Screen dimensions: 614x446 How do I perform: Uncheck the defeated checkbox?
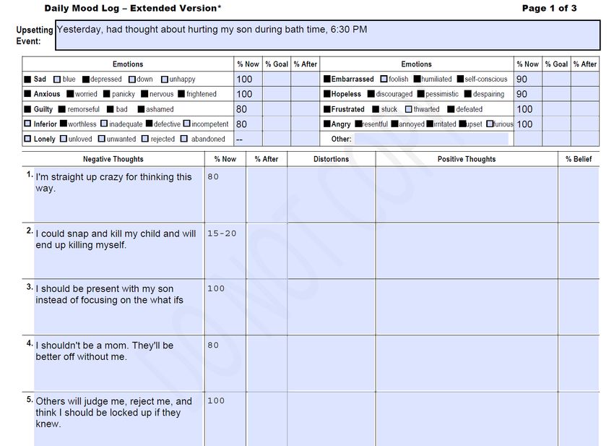451,109
